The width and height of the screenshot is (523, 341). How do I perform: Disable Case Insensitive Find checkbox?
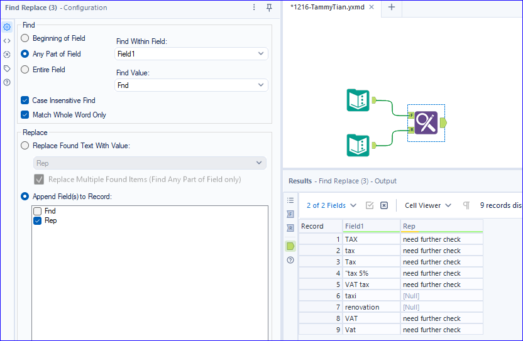[25, 100]
